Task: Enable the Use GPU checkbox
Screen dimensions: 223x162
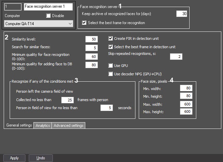Action: pyautogui.click(x=110, y=66)
